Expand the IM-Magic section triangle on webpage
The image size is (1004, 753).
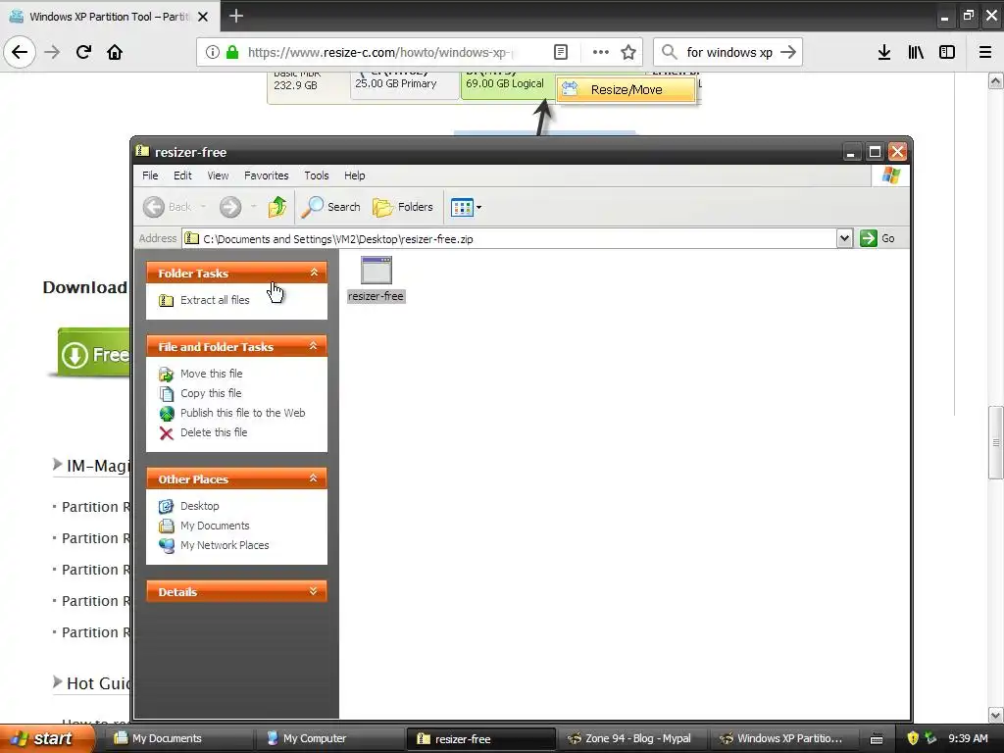pos(57,464)
